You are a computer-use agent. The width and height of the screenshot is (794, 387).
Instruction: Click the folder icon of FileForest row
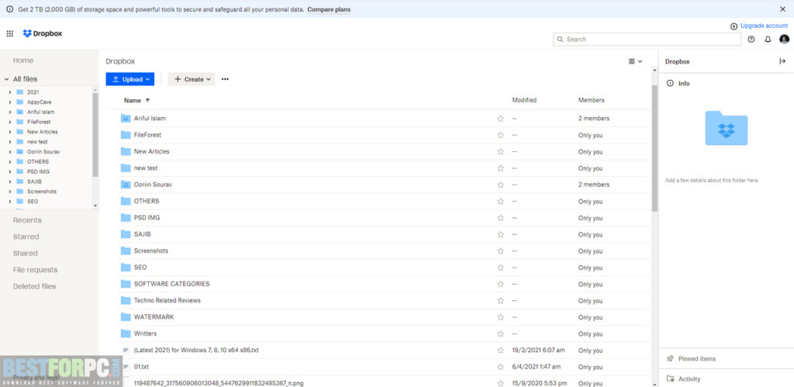(x=126, y=135)
